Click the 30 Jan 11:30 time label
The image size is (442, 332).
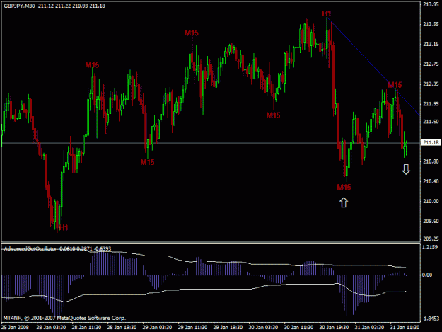tap(298, 327)
